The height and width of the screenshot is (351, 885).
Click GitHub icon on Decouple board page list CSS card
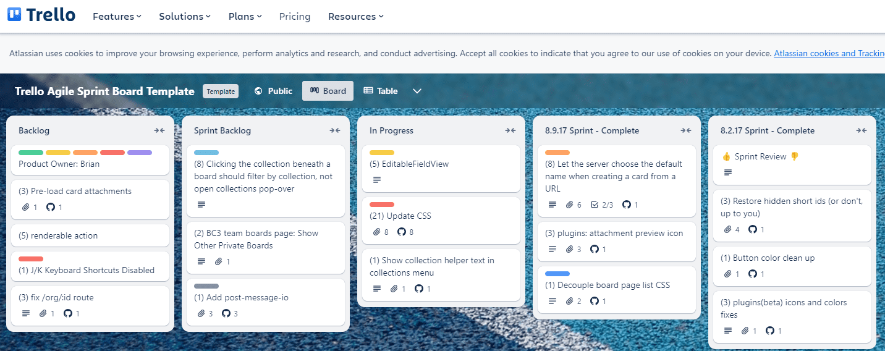595,301
